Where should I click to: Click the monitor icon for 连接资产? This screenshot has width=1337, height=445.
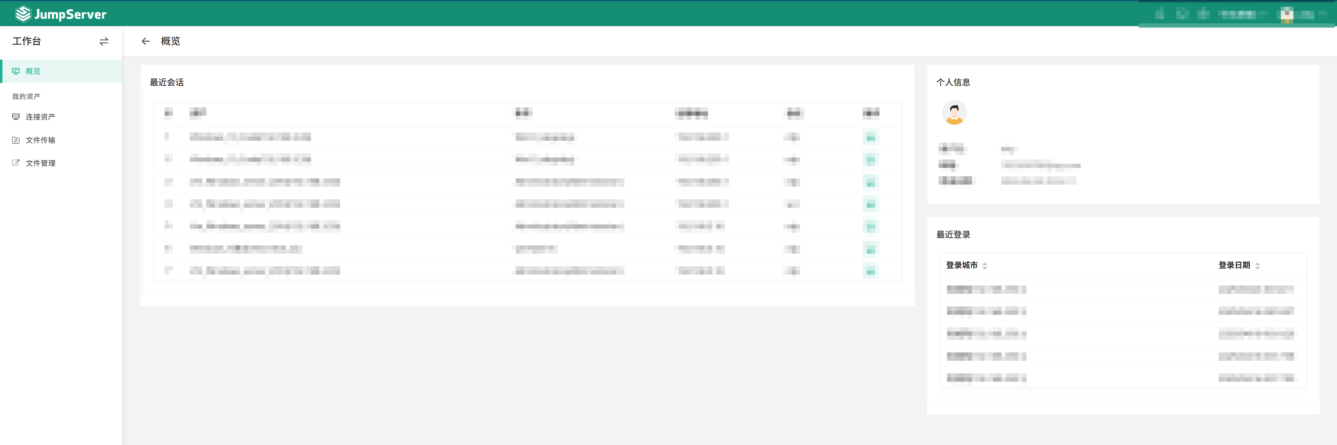[x=16, y=117]
